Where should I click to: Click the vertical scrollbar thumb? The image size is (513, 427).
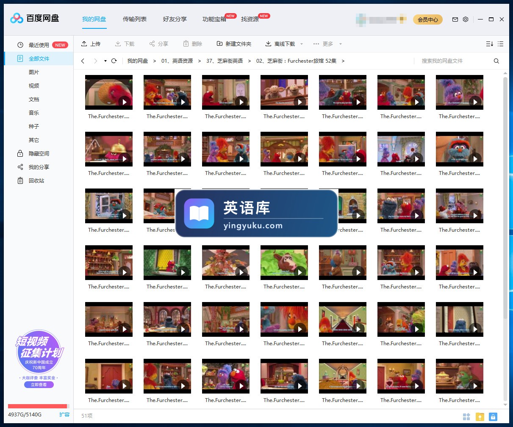click(x=505, y=198)
